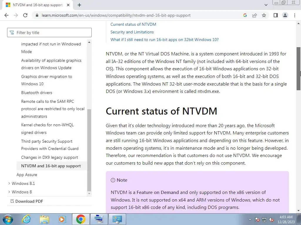Open Windows Explorer folder taskbar icon
The image size is (301, 225).
click(x=44, y=219)
